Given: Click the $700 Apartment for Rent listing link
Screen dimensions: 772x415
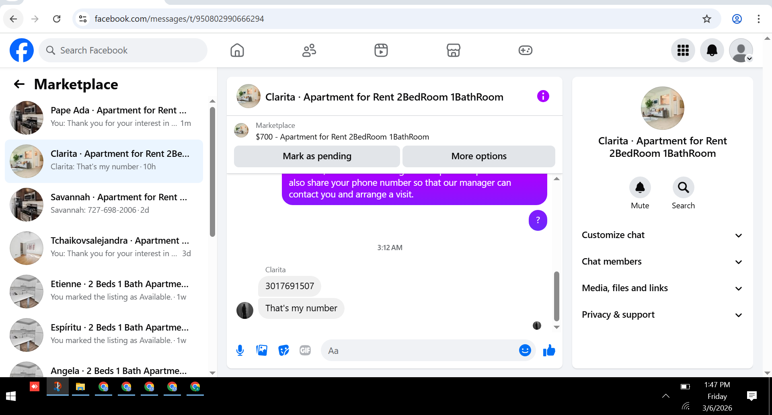Looking at the screenshot, I should tap(342, 137).
